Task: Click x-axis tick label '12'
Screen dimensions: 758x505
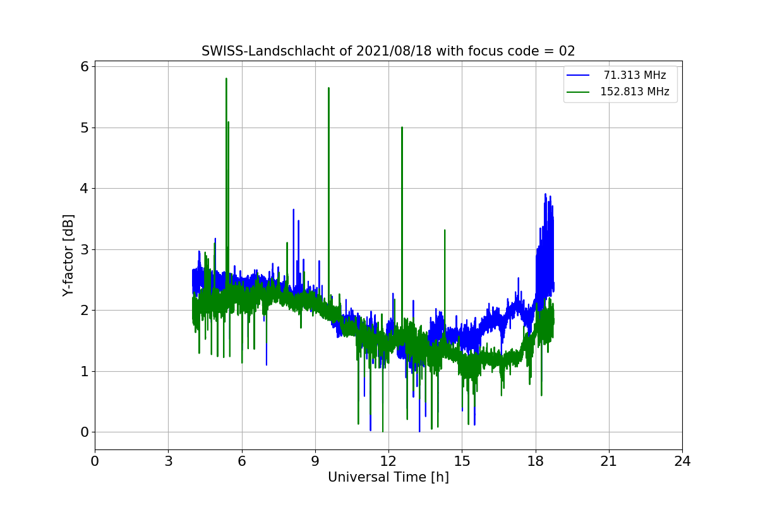Action: click(388, 461)
